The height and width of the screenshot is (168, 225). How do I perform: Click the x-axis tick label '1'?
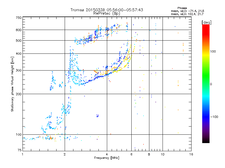click(x=22, y=154)
